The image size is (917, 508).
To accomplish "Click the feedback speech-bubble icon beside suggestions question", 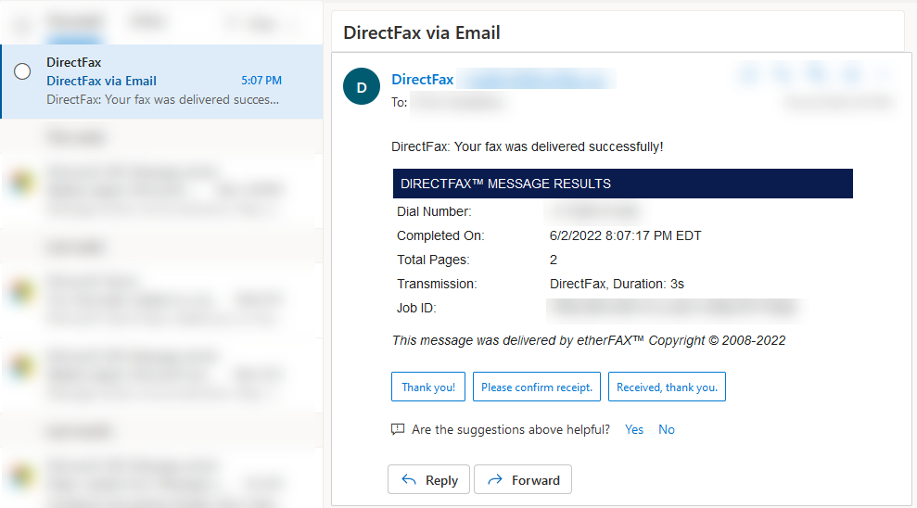I will click(x=398, y=429).
